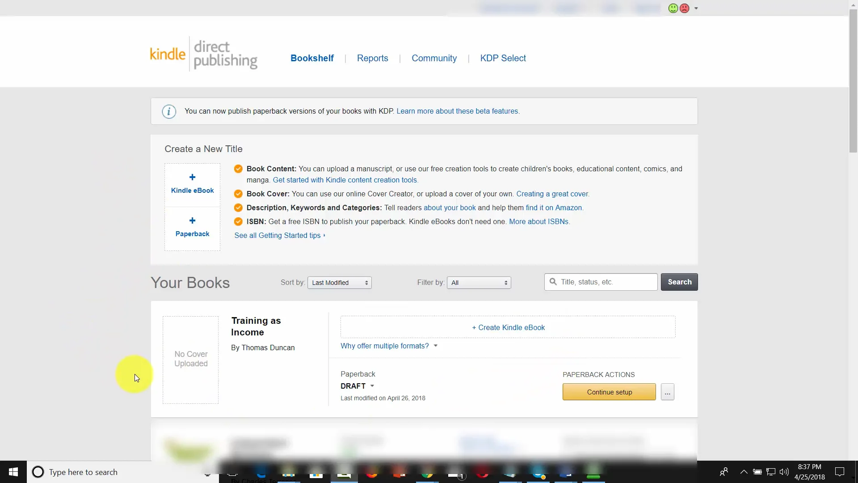Click the Continue setup button

pyautogui.click(x=609, y=392)
